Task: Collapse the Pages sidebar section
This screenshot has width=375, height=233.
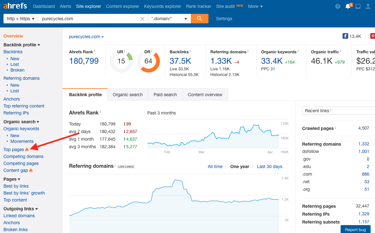Action: coord(12,179)
